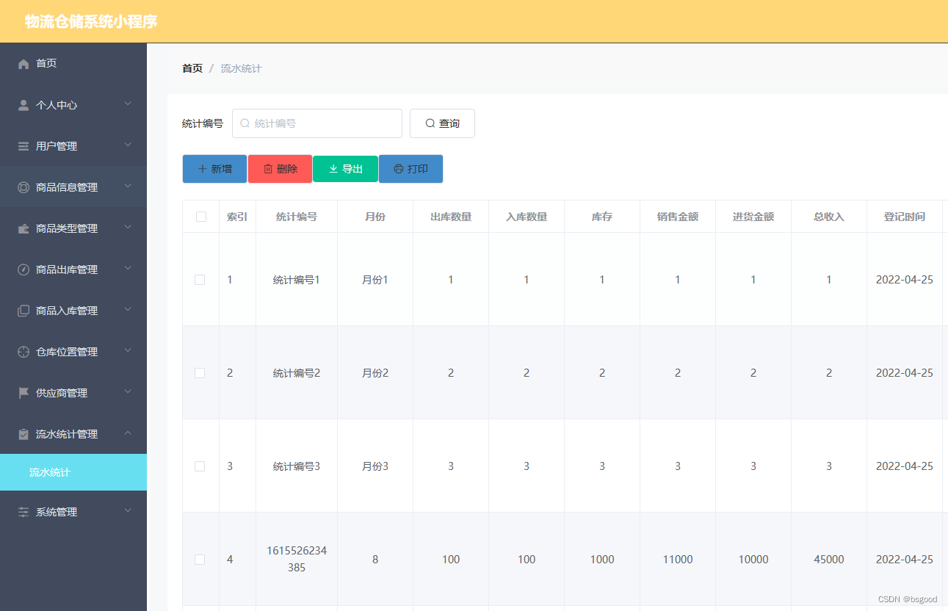Image resolution: width=948 pixels, height=611 pixels.
Task: Expand the 仓库位置管理 chevron
Action: pyautogui.click(x=128, y=351)
